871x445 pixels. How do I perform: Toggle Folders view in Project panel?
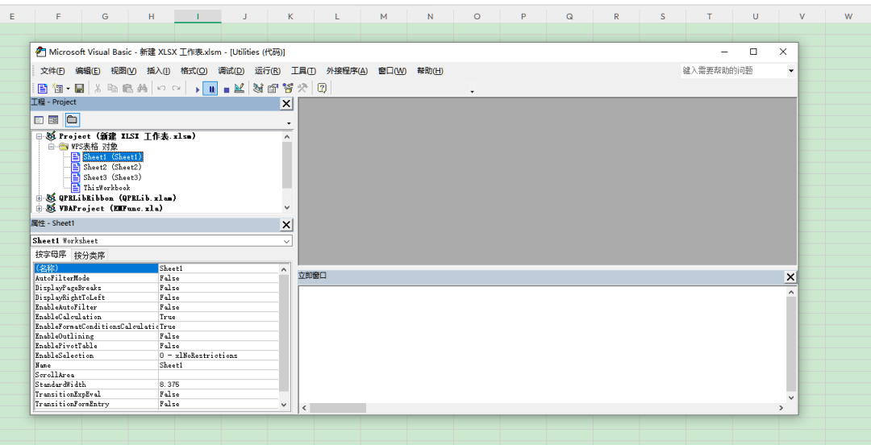click(73, 119)
